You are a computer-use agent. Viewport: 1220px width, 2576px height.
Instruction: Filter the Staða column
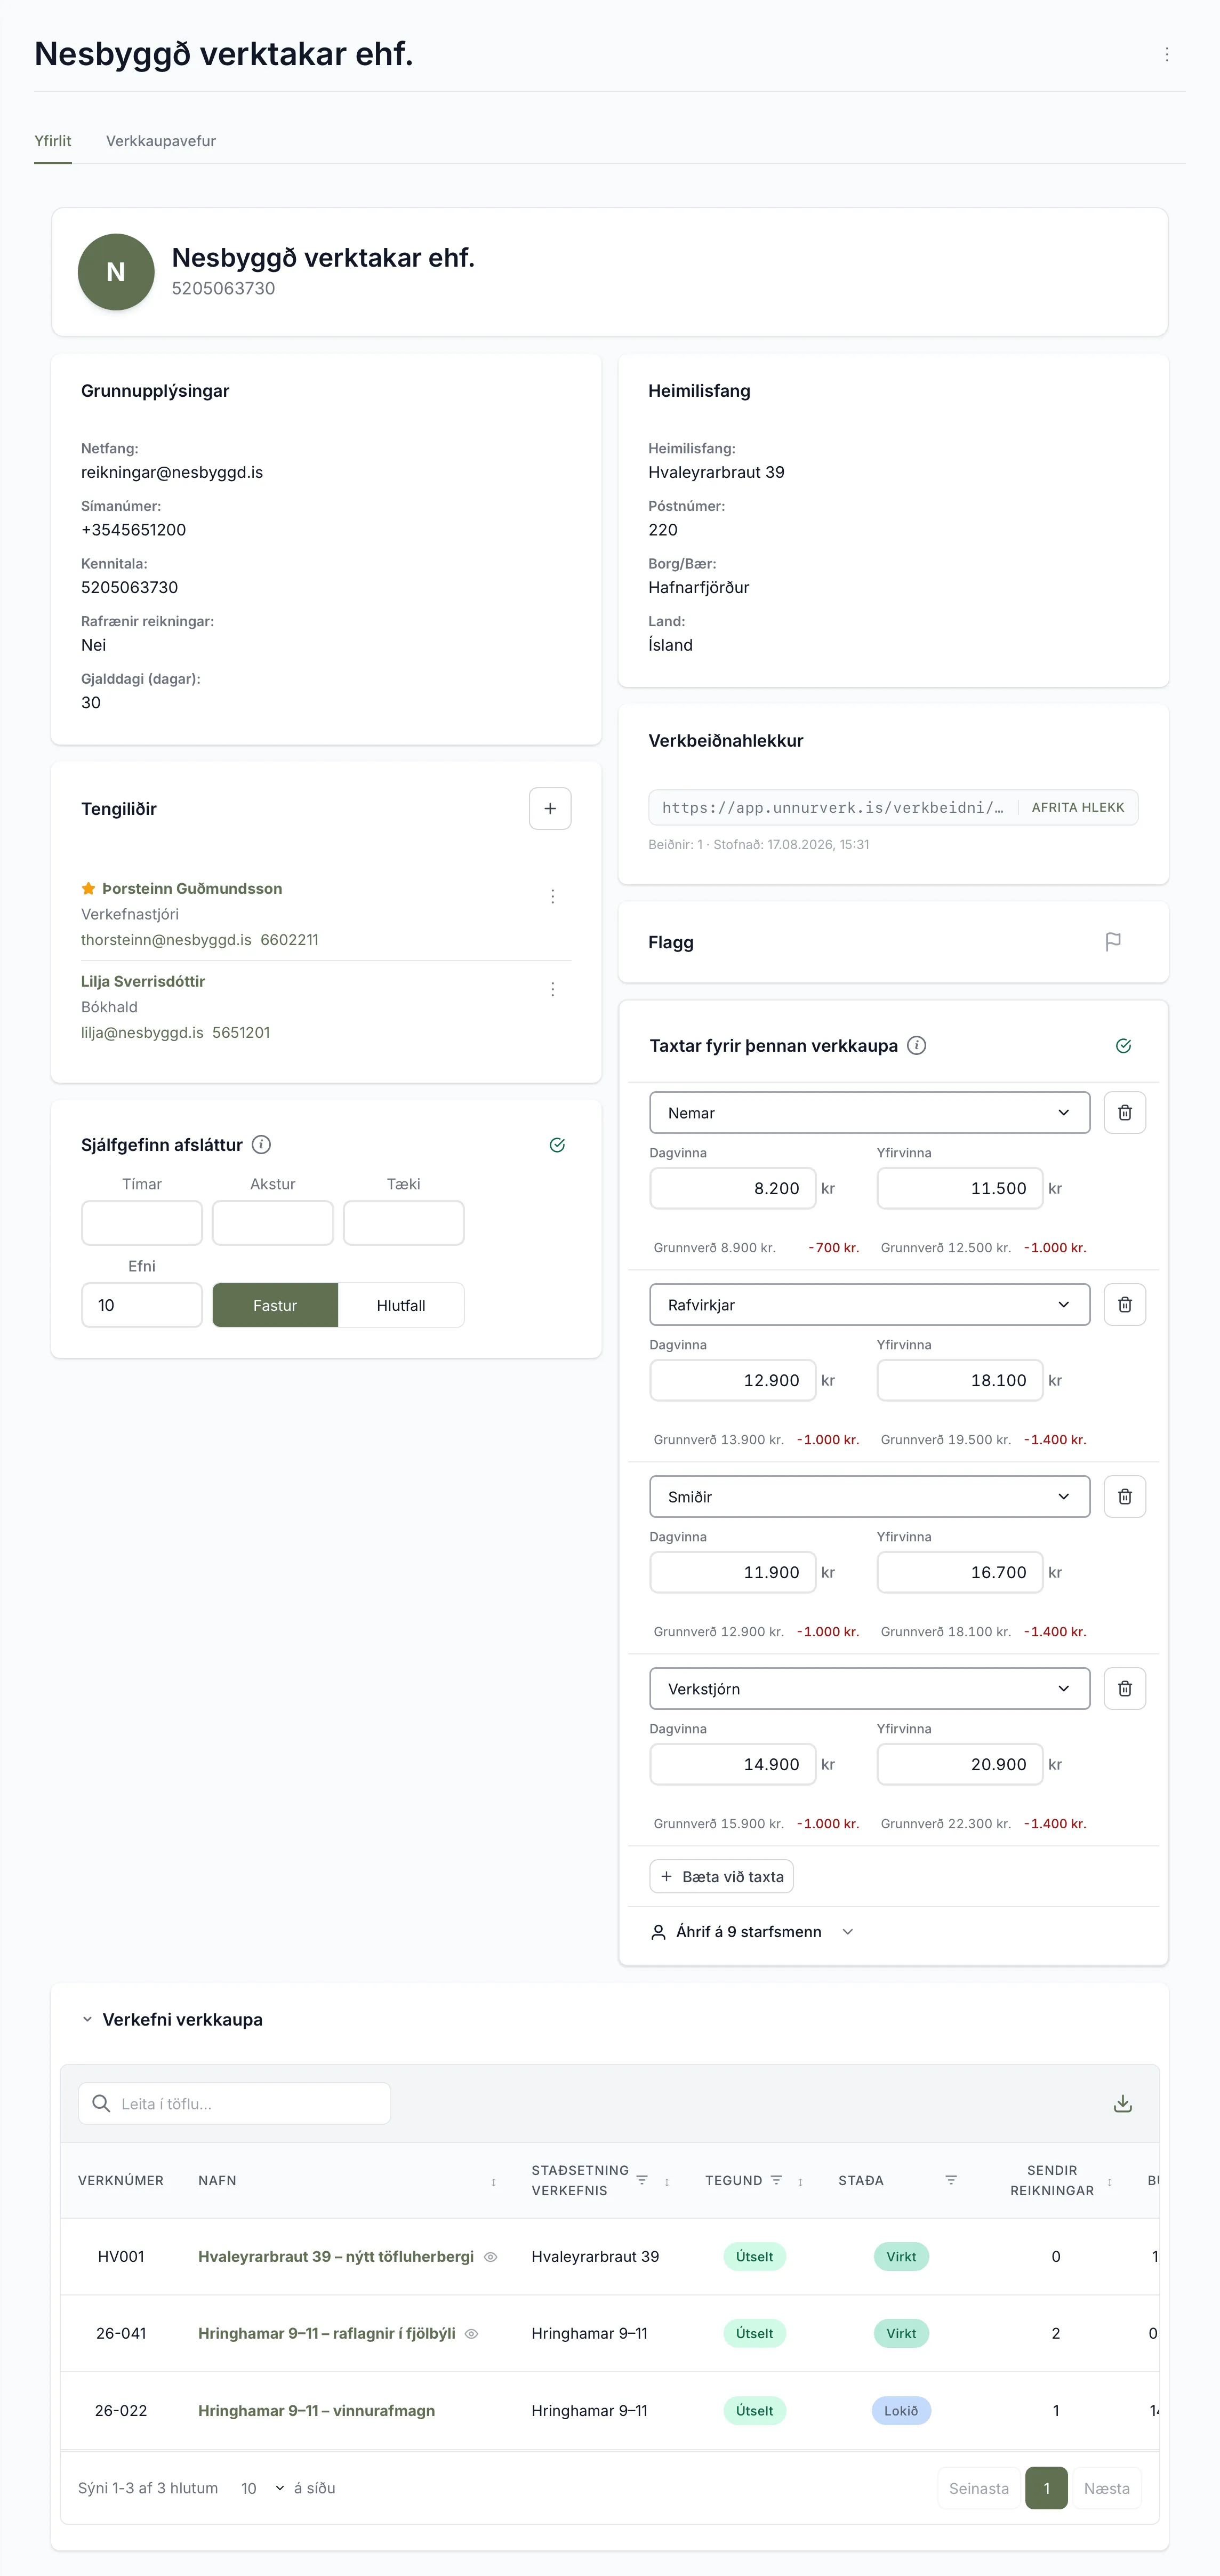click(951, 2180)
